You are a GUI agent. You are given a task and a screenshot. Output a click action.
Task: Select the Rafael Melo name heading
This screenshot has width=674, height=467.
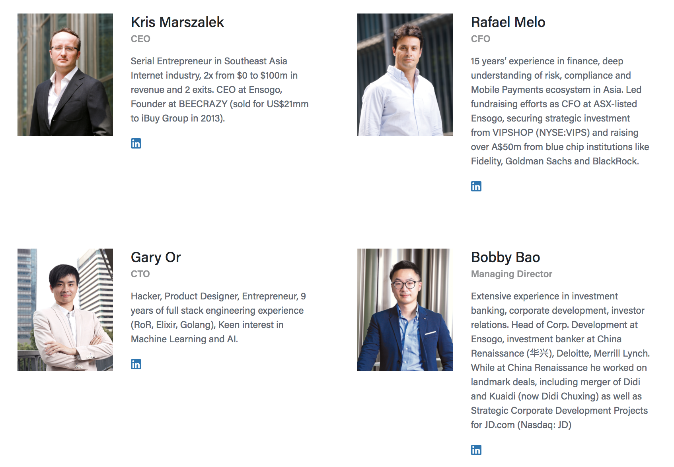pos(508,22)
